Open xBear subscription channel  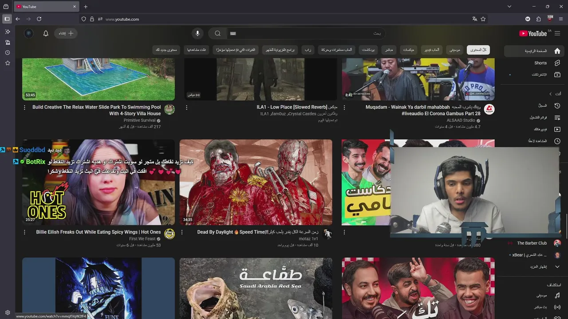pyautogui.click(x=535, y=255)
